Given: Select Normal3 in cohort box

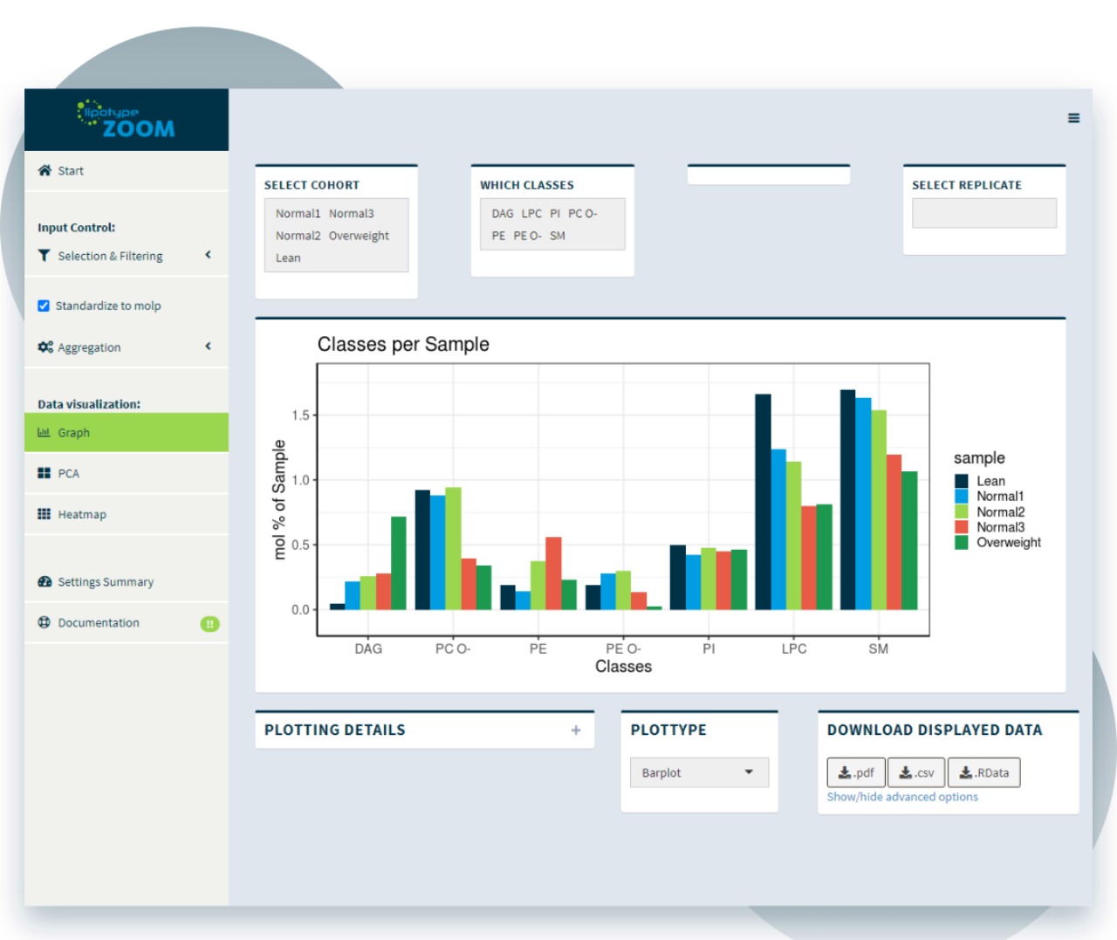Looking at the screenshot, I should pyautogui.click(x=352, y=213).
